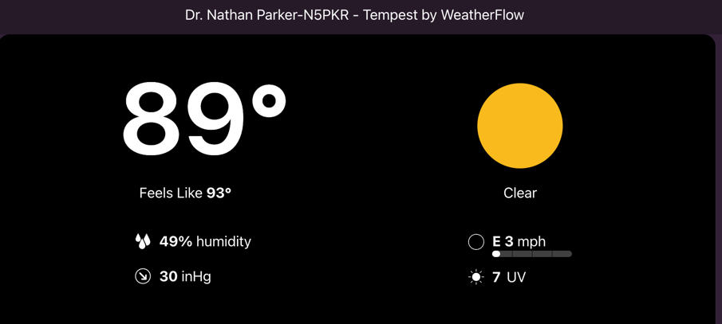Click the 7 UV index value

[496, 277]
